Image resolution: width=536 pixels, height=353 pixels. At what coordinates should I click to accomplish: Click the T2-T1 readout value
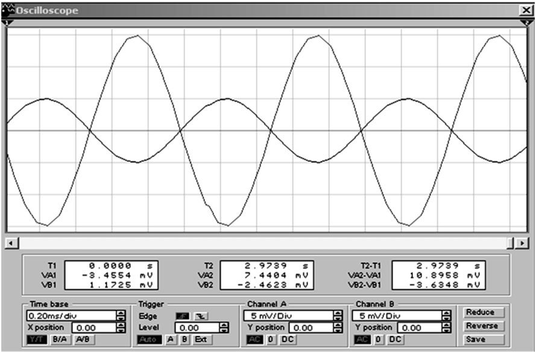[448, 266]
